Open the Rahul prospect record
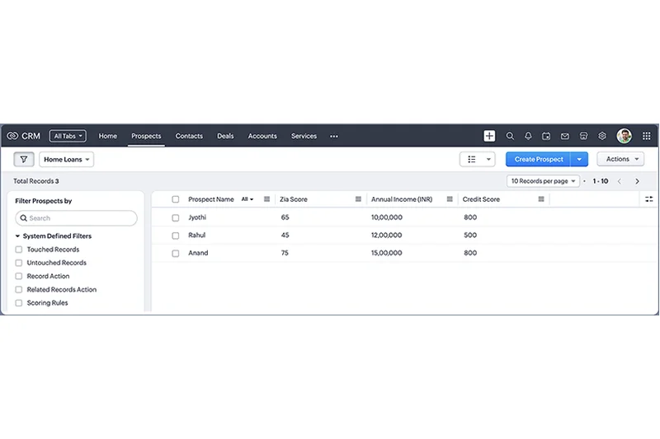This screenshot has height=439, width=660. pos(196,235)
